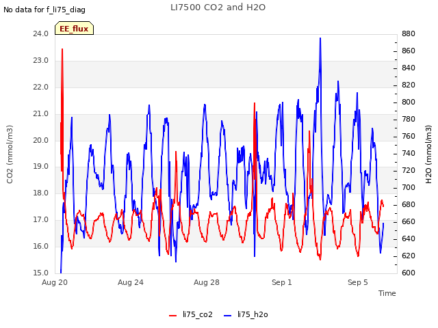This screenshot has width=438, height=328.
Task: Click the 840 H2O axis value
Action: [409, 68]
